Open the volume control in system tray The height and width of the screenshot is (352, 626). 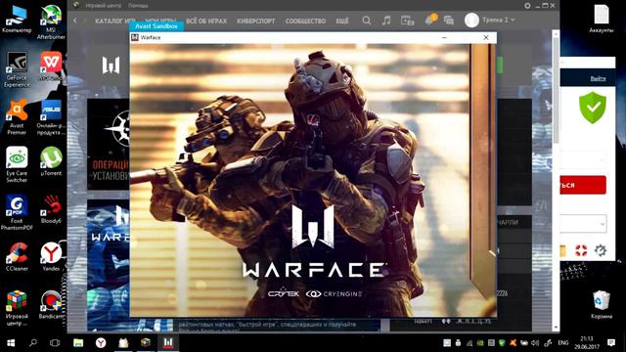(535, 343)
